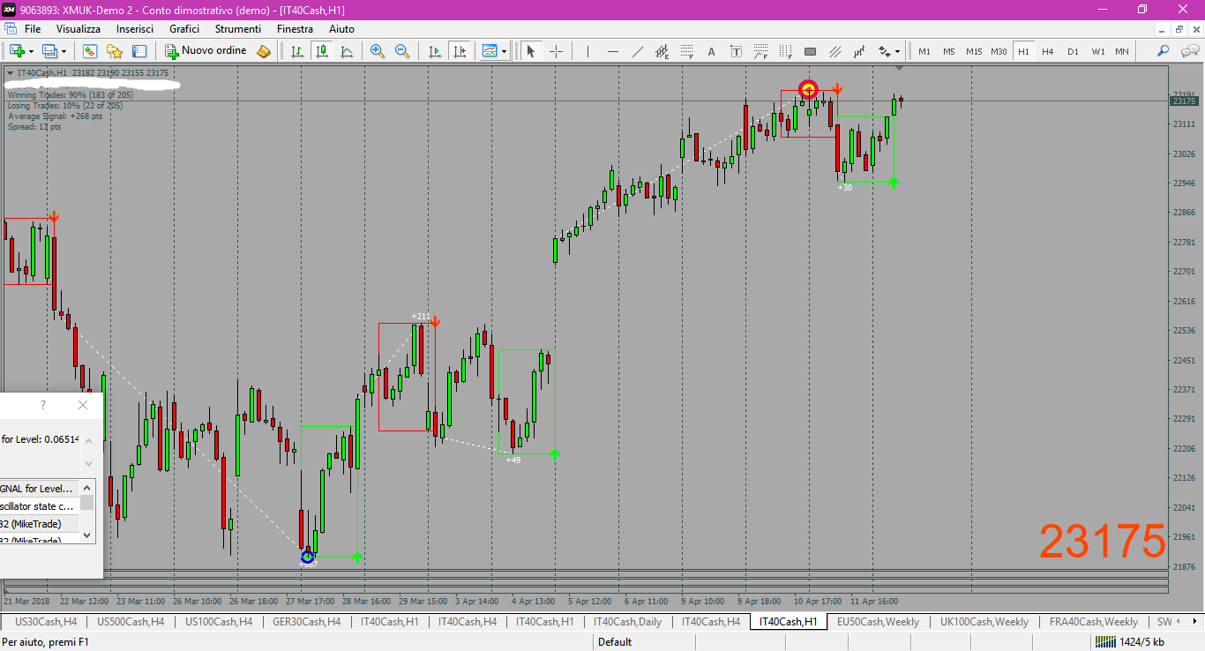Toggle chart auto scroll
This screenshot has width=1205, height=651.
434,51
